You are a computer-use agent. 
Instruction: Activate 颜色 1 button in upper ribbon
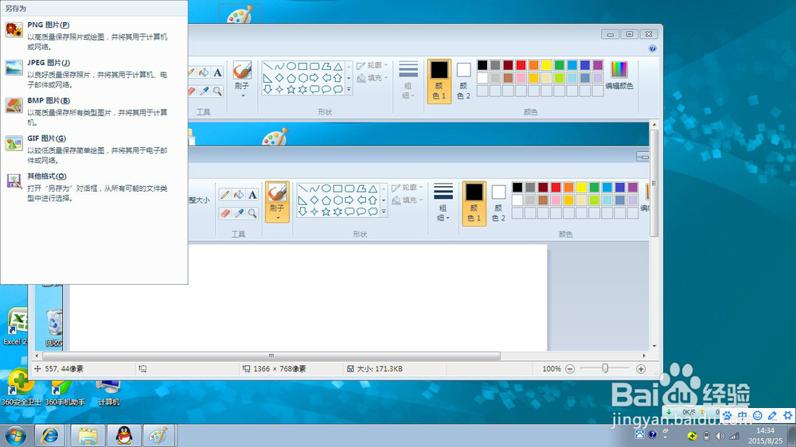439,81
